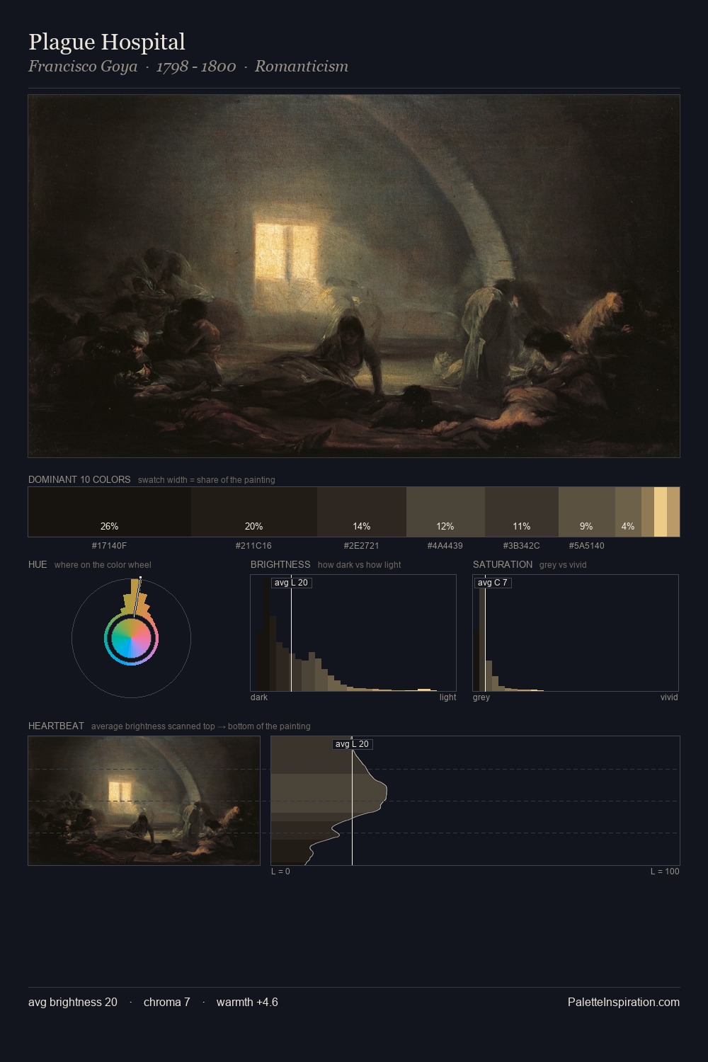
Task: Click the 'warmth +4.6' footer stat
Action: pyautogui.click(x=247, y=1003)
